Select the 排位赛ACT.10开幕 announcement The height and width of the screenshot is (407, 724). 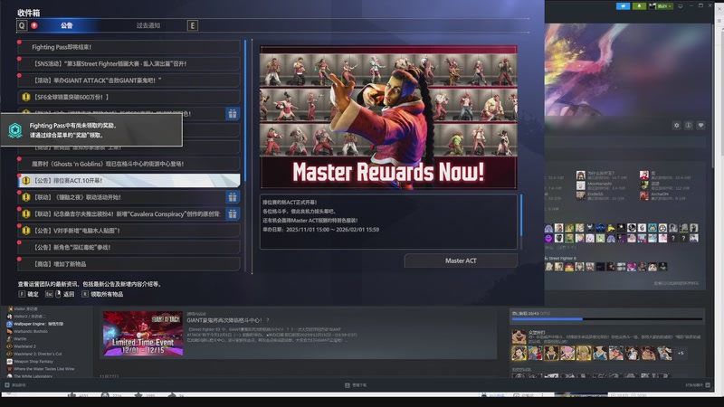[x=129, y=180]
